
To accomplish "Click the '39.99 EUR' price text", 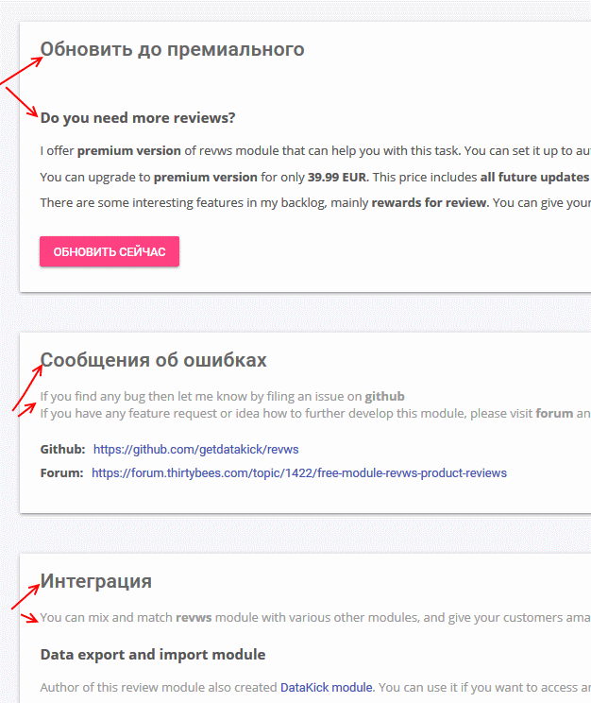I will pos(339,177).
